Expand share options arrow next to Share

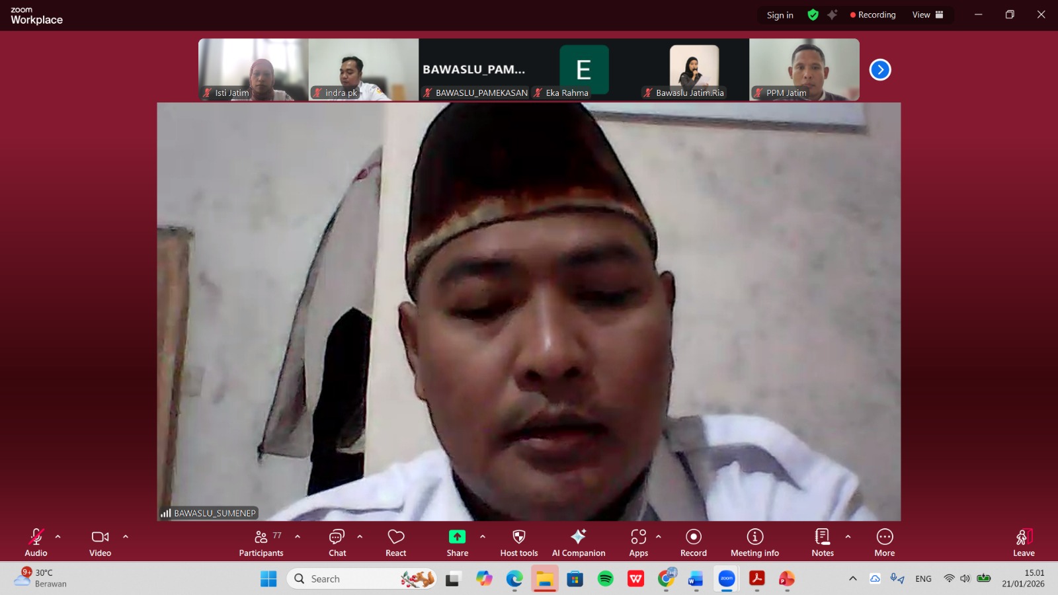click(x=483, y=537)
